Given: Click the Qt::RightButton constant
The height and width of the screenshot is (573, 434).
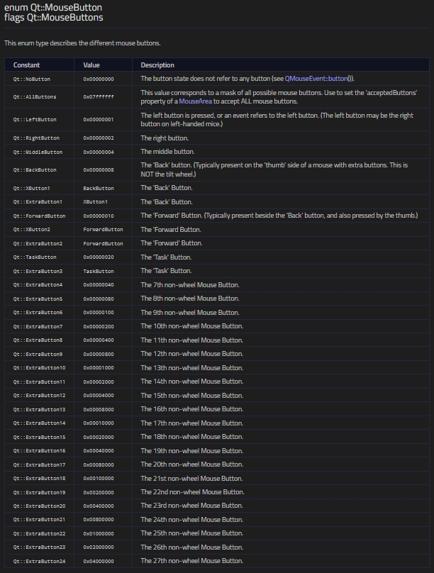Looking at the screenshot, I should [x=35, y=138].
